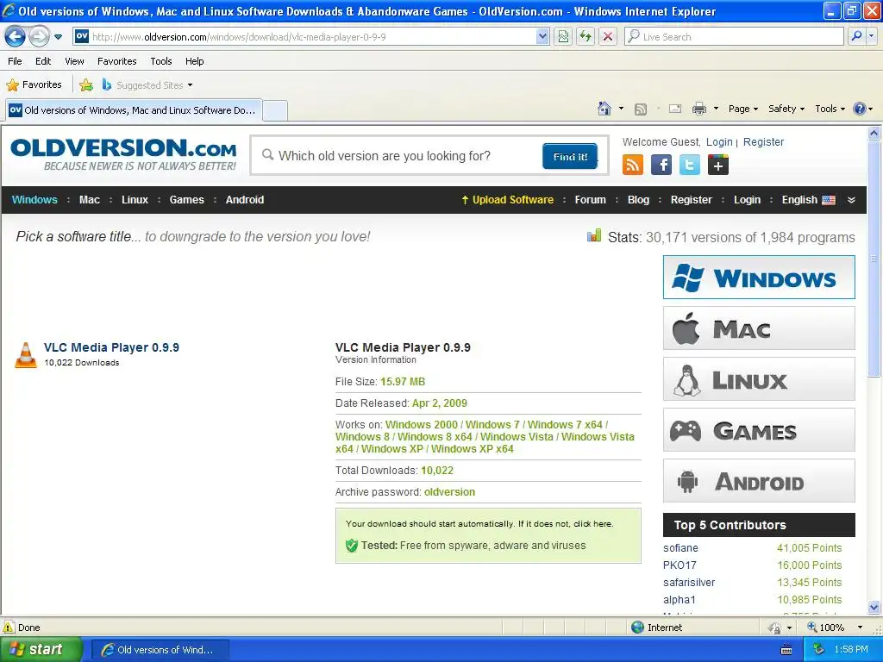The image size is (883, 662).
Task: Click the large Windows category banner
Action: pyautogui.click(x=759, y=277)
